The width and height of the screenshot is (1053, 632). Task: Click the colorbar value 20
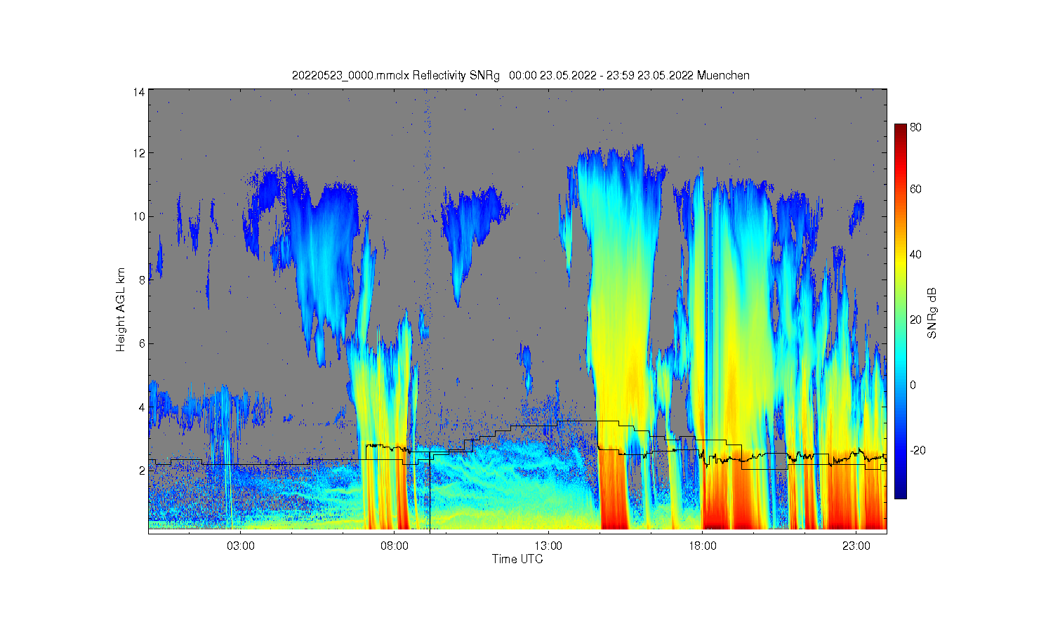915,320
